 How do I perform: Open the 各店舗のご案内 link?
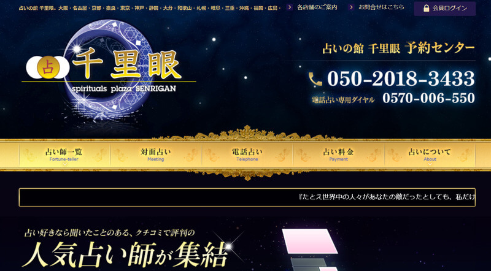click(317, 7)
